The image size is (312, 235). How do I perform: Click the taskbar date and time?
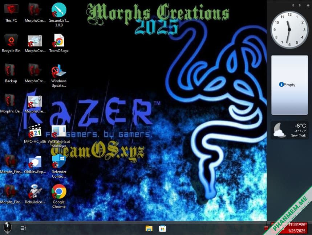(x=297, y=228)
